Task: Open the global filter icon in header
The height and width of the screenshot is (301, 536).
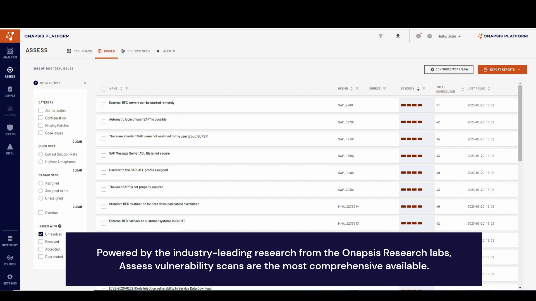Action: (381, 36)
